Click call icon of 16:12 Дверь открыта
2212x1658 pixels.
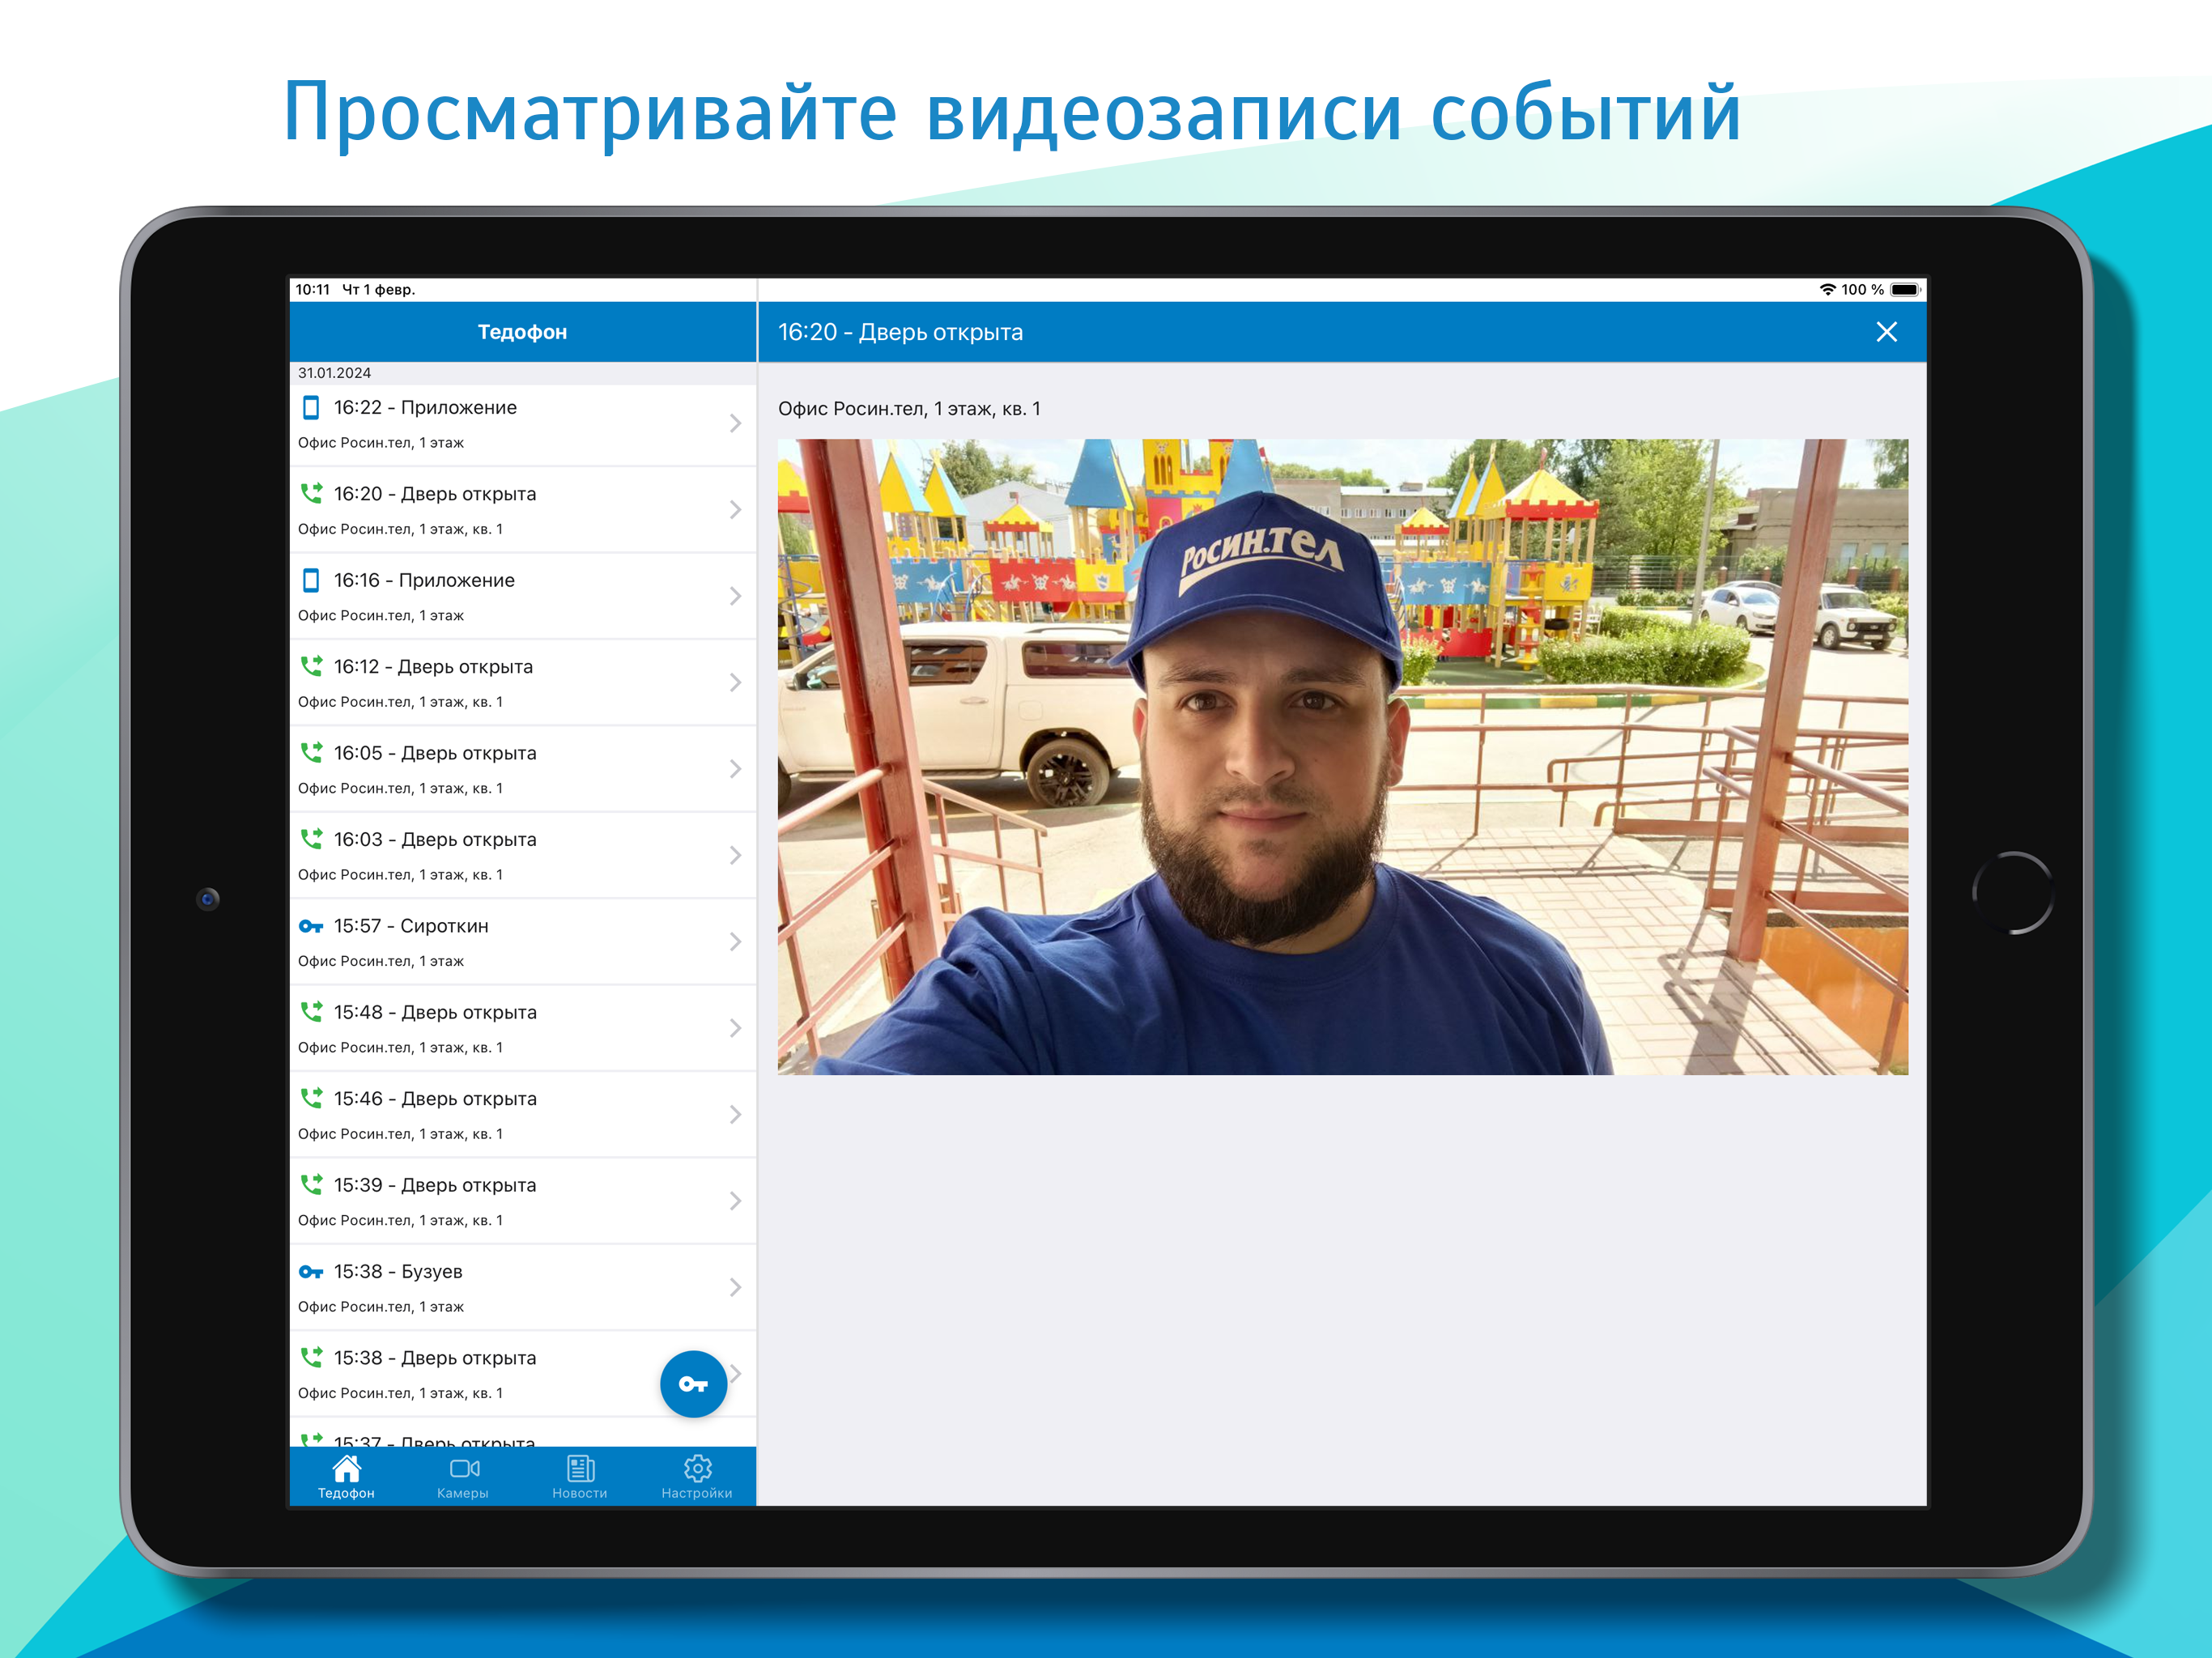pyautogui.click(x=311, y=666)
